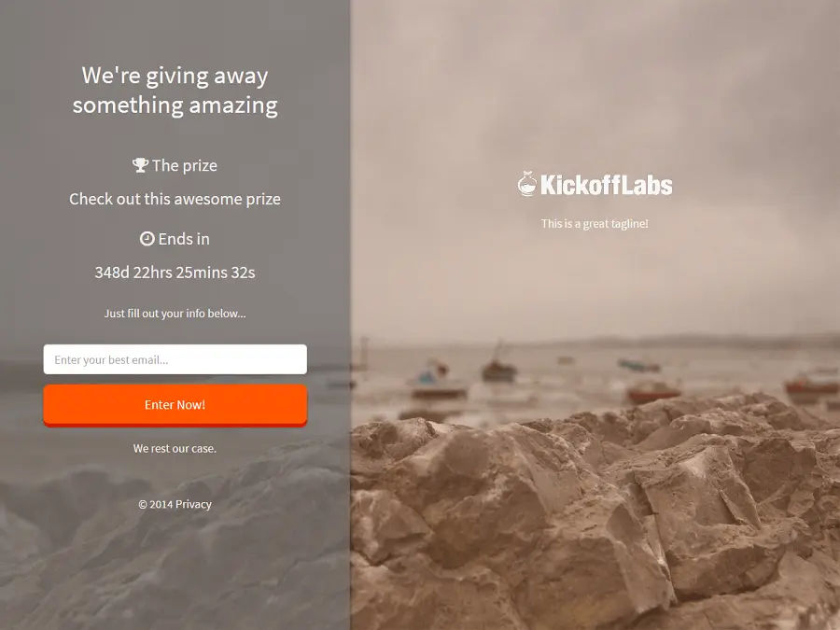This screenshot has height=630, width=840.
Task: Click the 'We rest our case.' caption
Action: pos(175,448)
